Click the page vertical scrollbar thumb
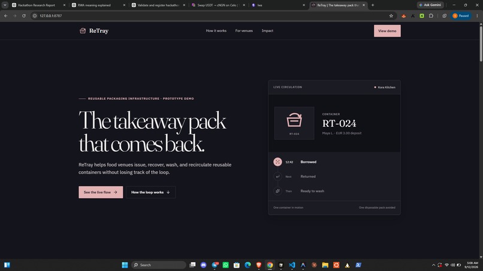483x271 pixels. (481, 44)
